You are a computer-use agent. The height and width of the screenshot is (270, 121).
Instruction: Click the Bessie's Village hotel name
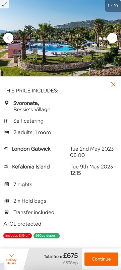click(x=32, y=110)
